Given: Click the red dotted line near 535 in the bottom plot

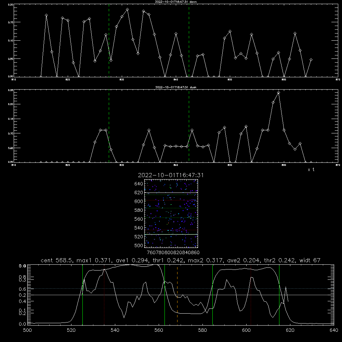Looking at the screenshot, I should (x=104, y=294).
